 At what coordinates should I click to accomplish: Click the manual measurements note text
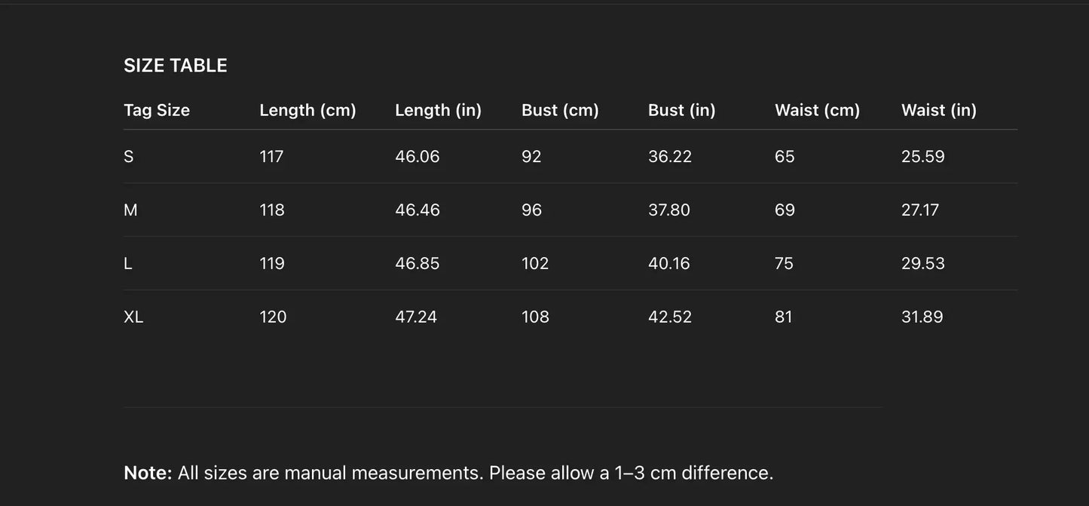tap(448, 473)
